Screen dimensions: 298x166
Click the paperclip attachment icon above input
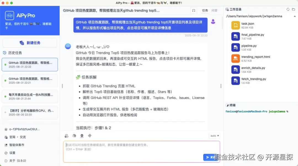point(89,136)
